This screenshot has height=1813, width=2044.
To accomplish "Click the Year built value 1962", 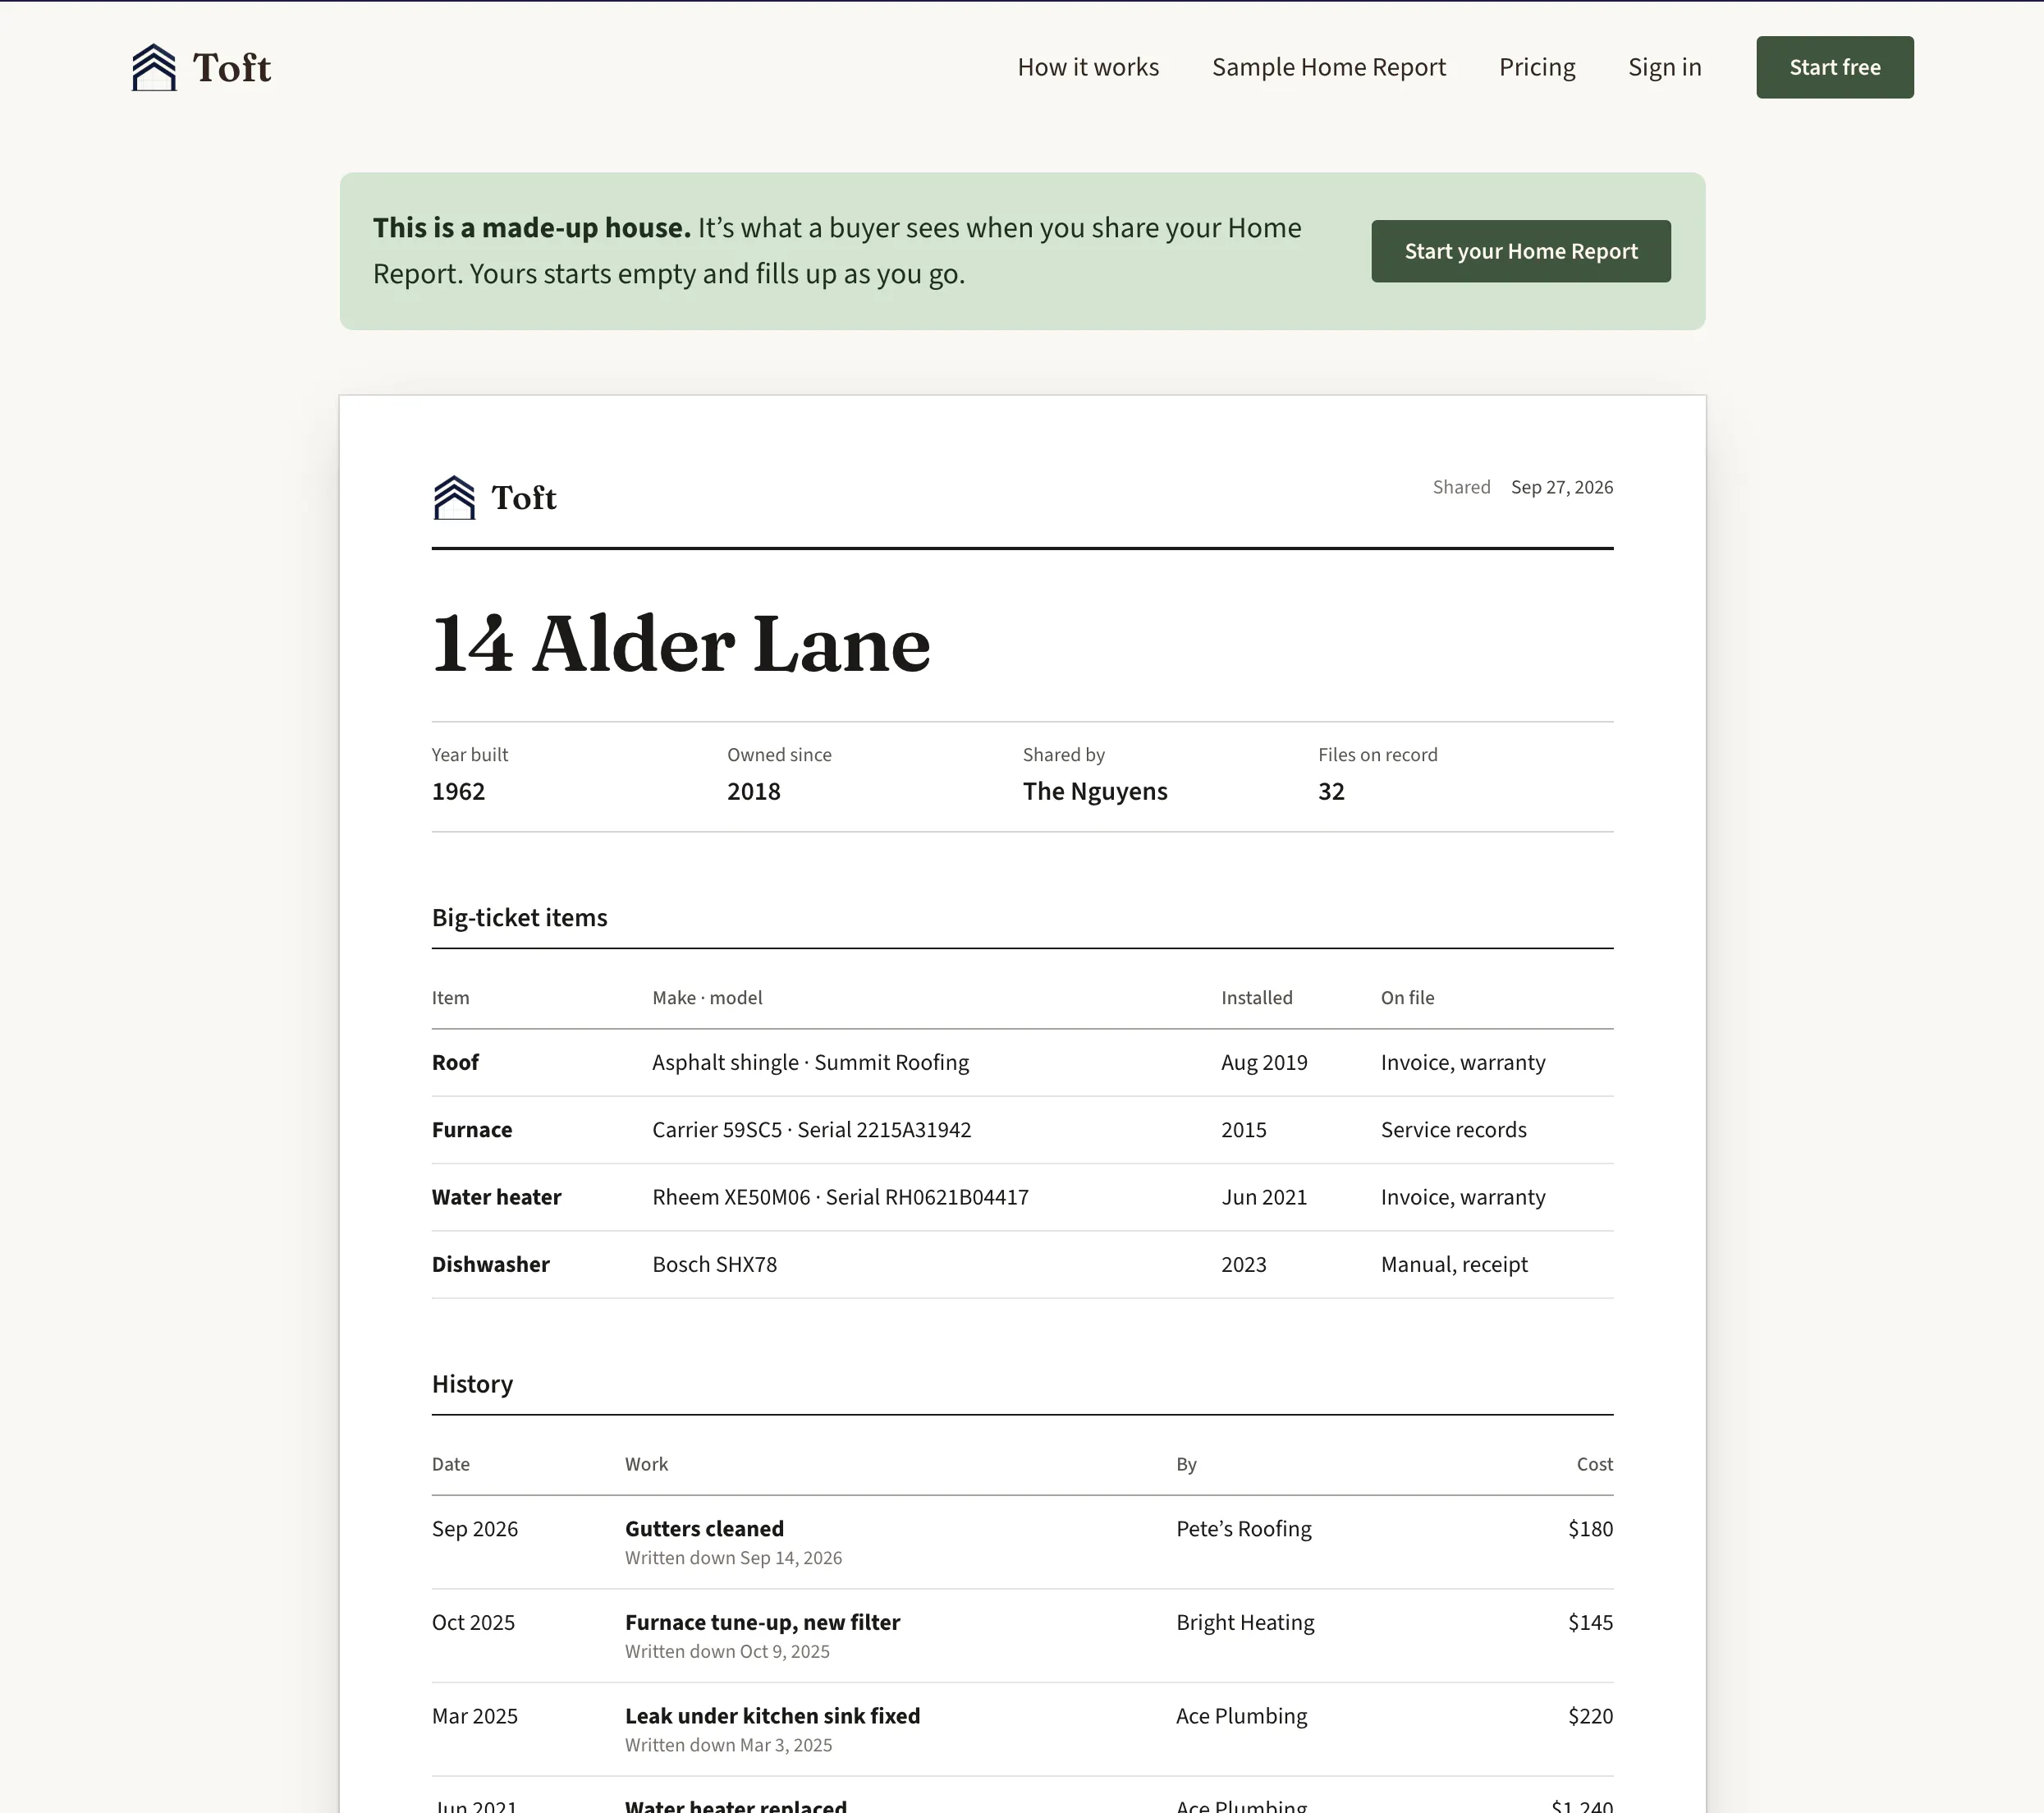I will (x=458, y=791).
